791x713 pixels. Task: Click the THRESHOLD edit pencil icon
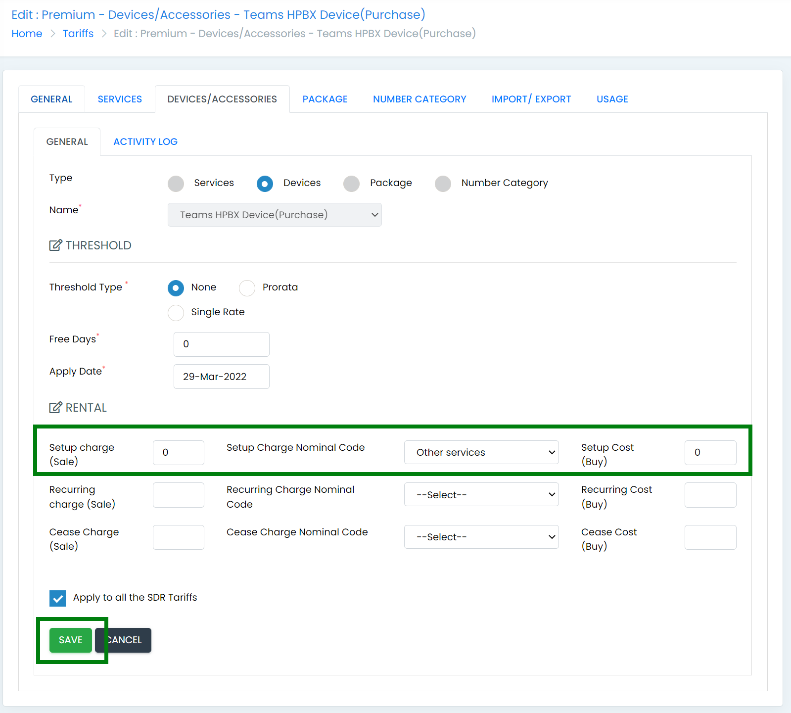pyautogui.click(x=56, y=245)
